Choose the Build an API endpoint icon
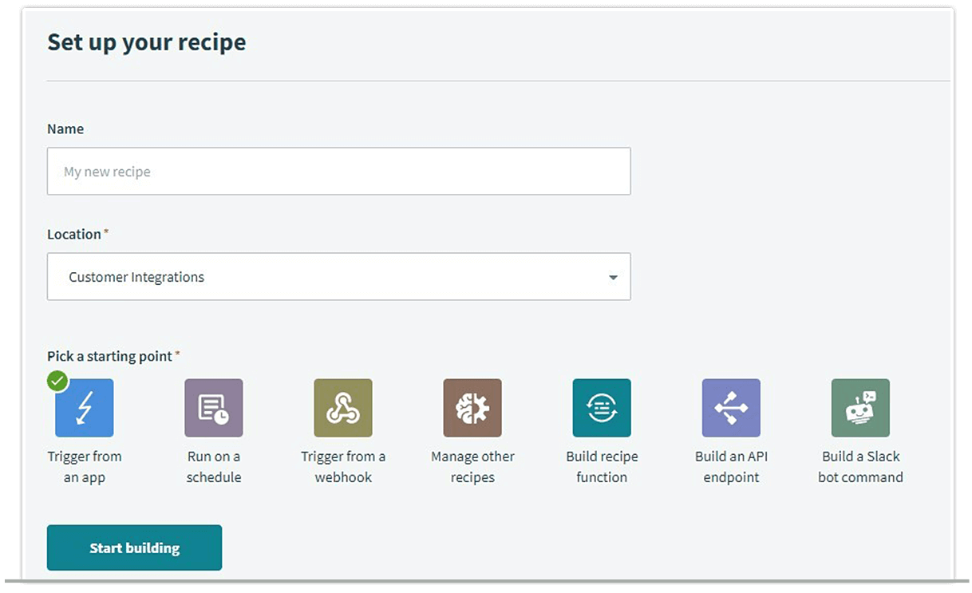972x593 pixels. click(732, 407)
